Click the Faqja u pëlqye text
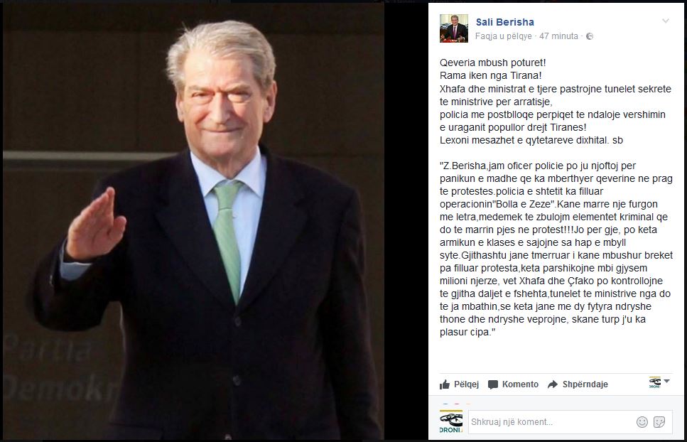This screenshot has width=687, height=442. click(x=504, y=36)
